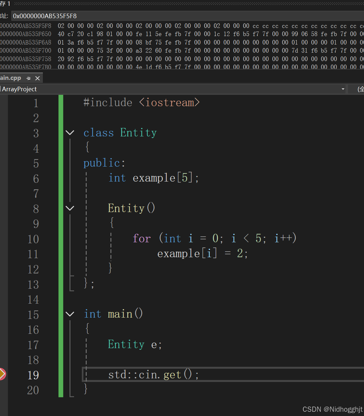Click the #include <iostream> line
The image size is (364, 416).
point(142,103)
